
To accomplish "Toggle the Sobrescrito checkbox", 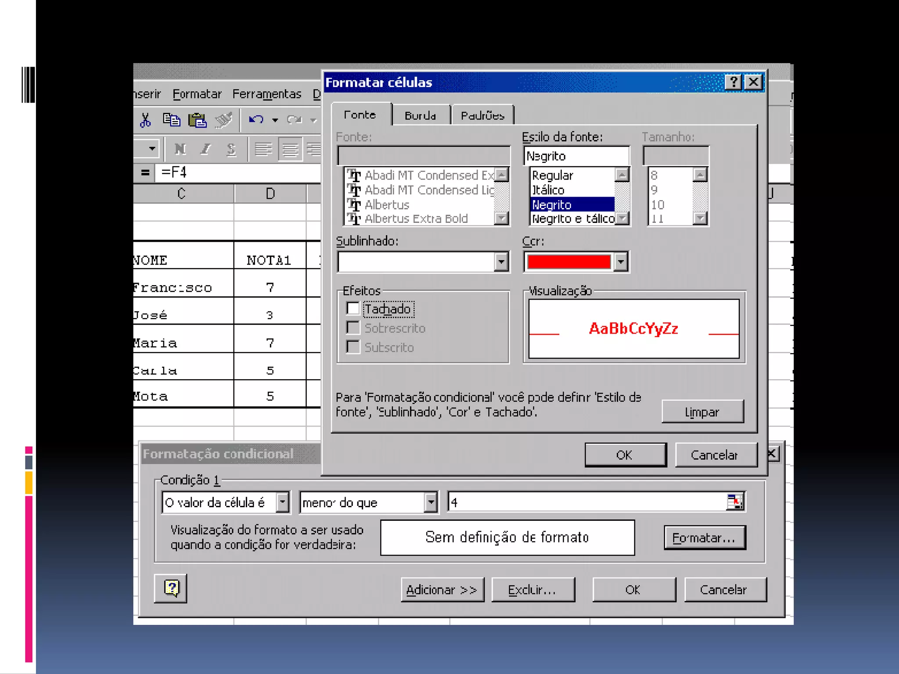I will tap(353, 328).
